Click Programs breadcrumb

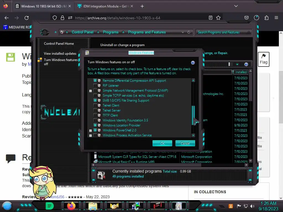(x=111, y=32)
